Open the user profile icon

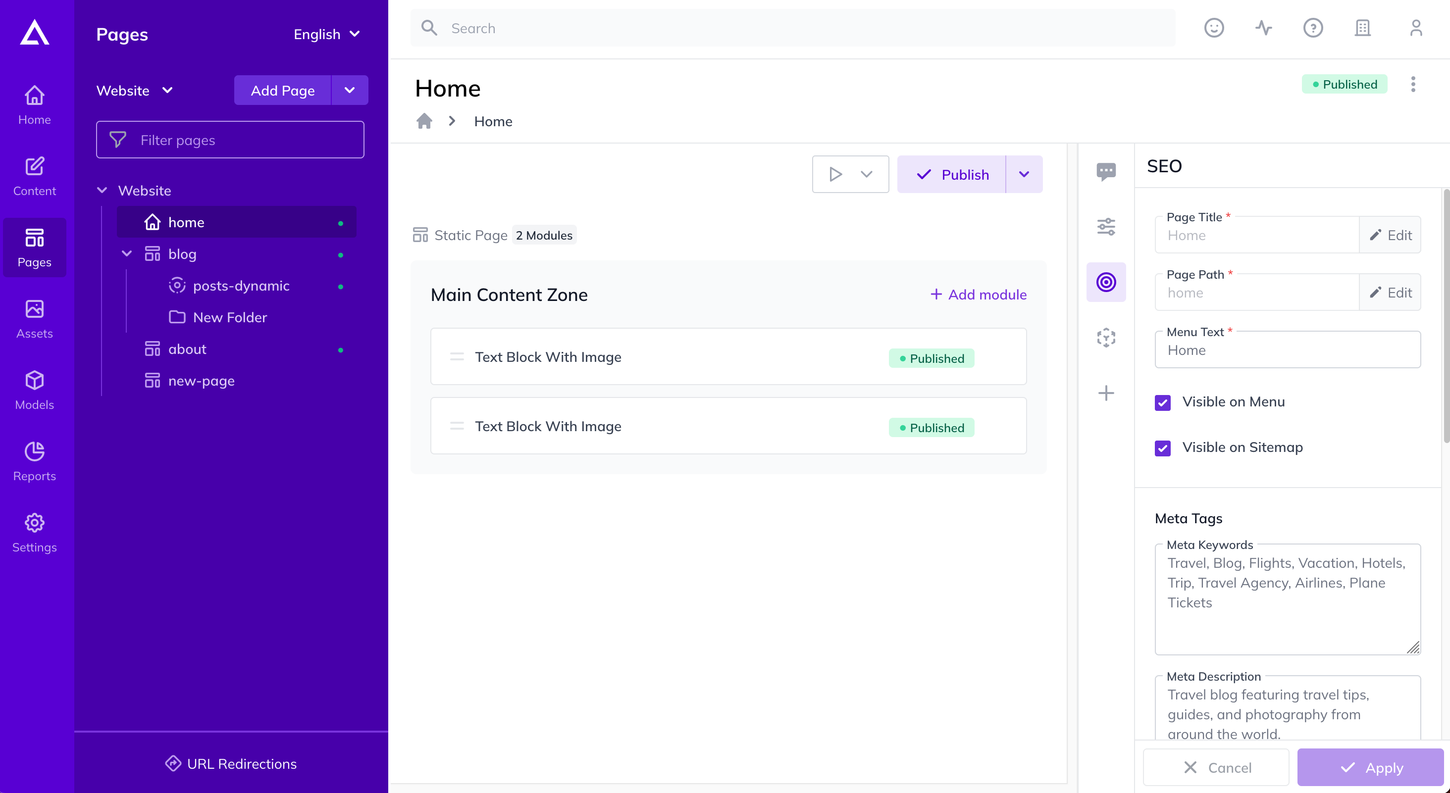point(1416,28)
